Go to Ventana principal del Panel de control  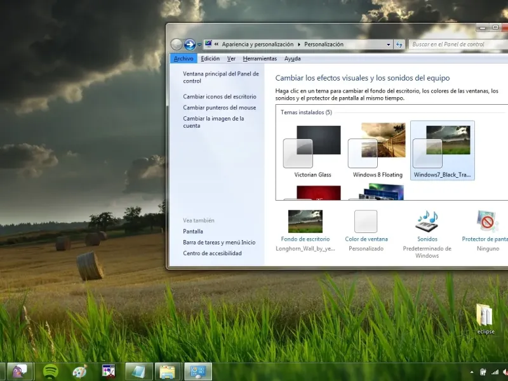point(220,77)
